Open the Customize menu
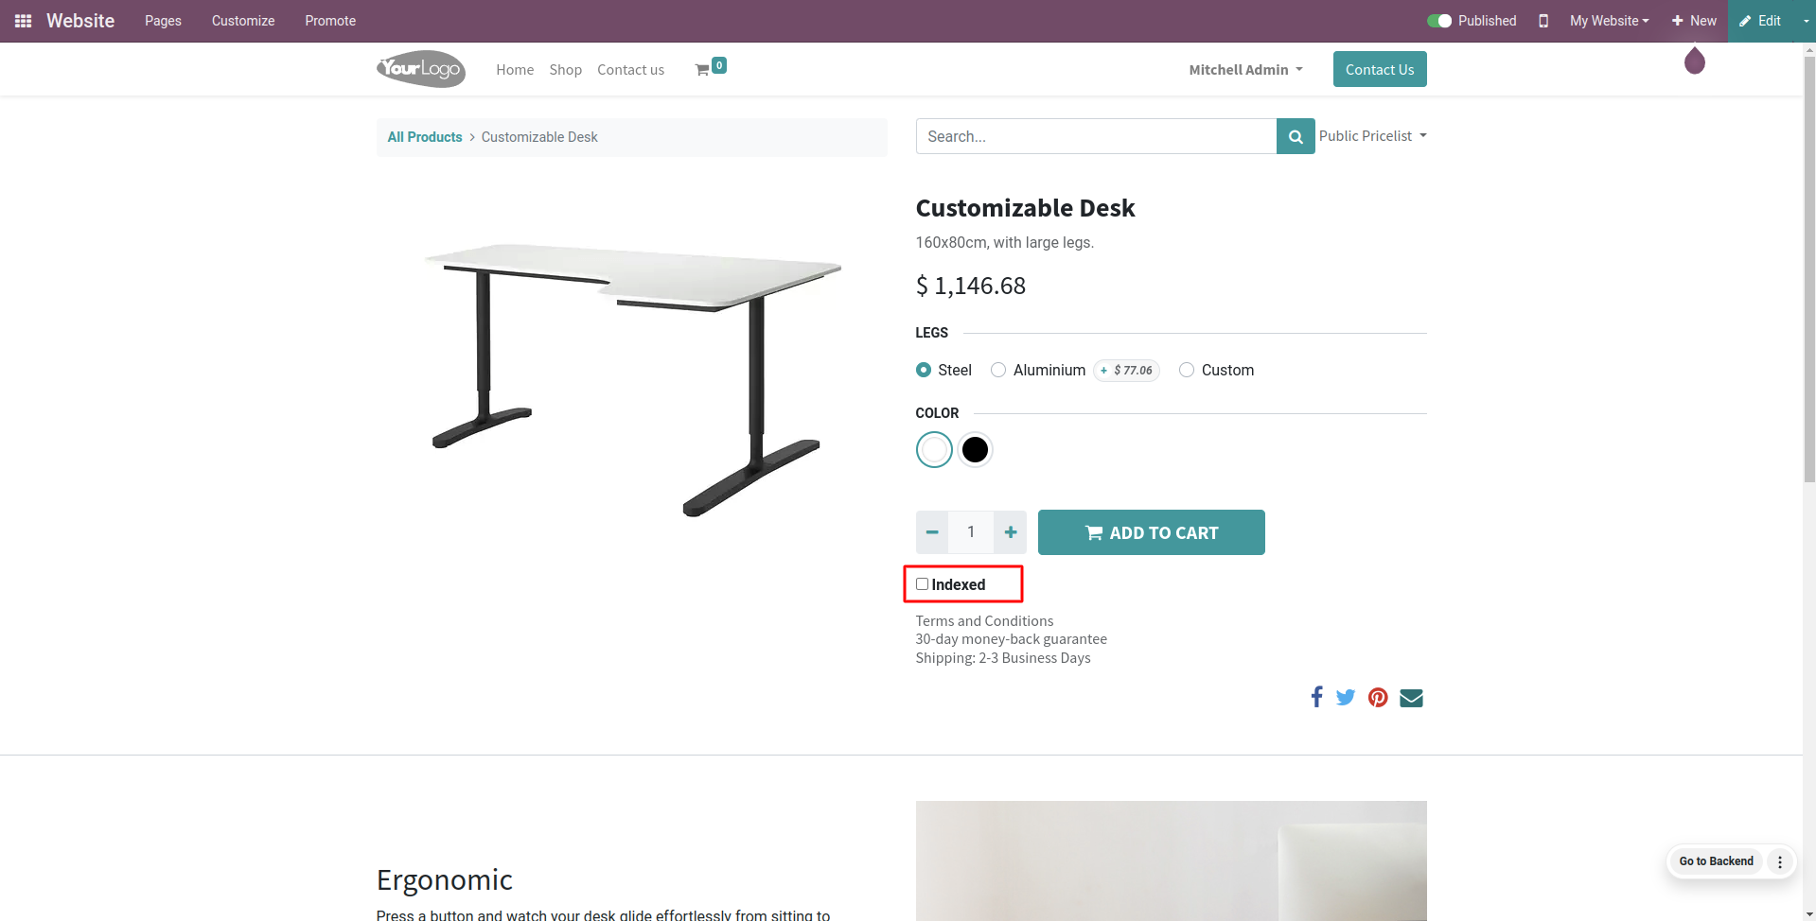The width and height of the screenshot is (1816, 921). 243,21
